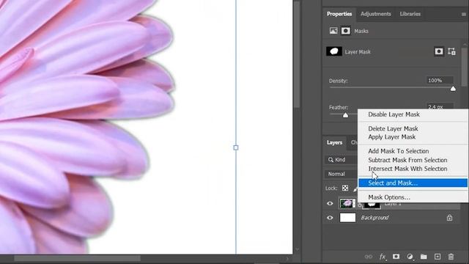Screen dimensions: 469x264
Task: Click the Feather value field
Action: 440,106
